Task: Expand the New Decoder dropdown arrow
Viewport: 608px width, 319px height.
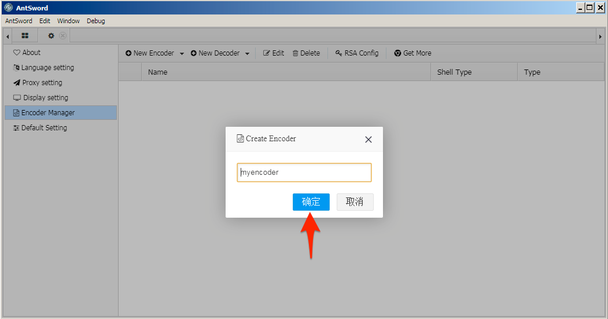Action: pos(247,54)
